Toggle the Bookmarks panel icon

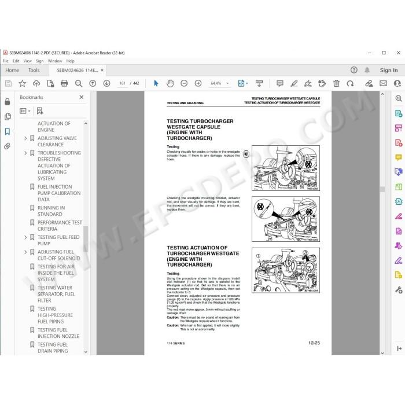(x=8, y=131)
